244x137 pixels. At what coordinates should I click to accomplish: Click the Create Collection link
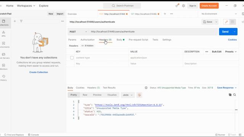coord(39,72)
